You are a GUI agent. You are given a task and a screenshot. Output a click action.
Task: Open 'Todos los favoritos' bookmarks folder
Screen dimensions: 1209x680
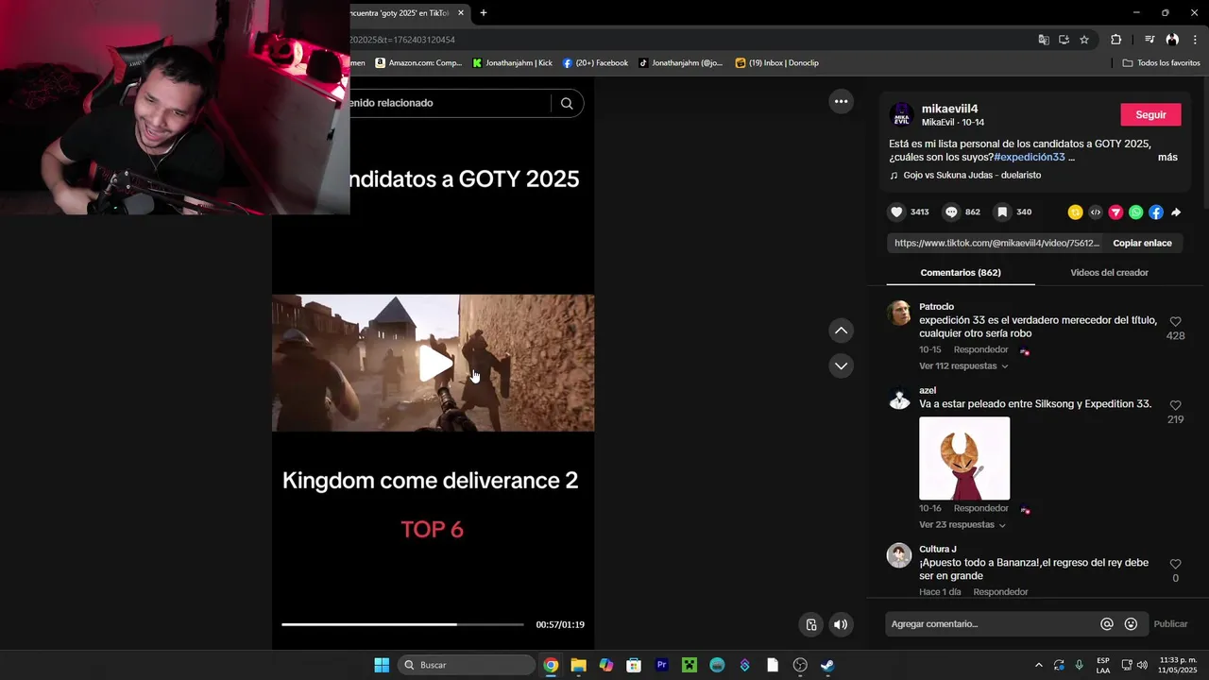pyautogui.click(x=1161, y=63)
